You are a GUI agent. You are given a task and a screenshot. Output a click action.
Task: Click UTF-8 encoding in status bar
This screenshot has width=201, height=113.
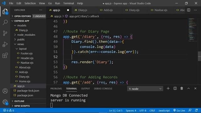pos(143,110)
